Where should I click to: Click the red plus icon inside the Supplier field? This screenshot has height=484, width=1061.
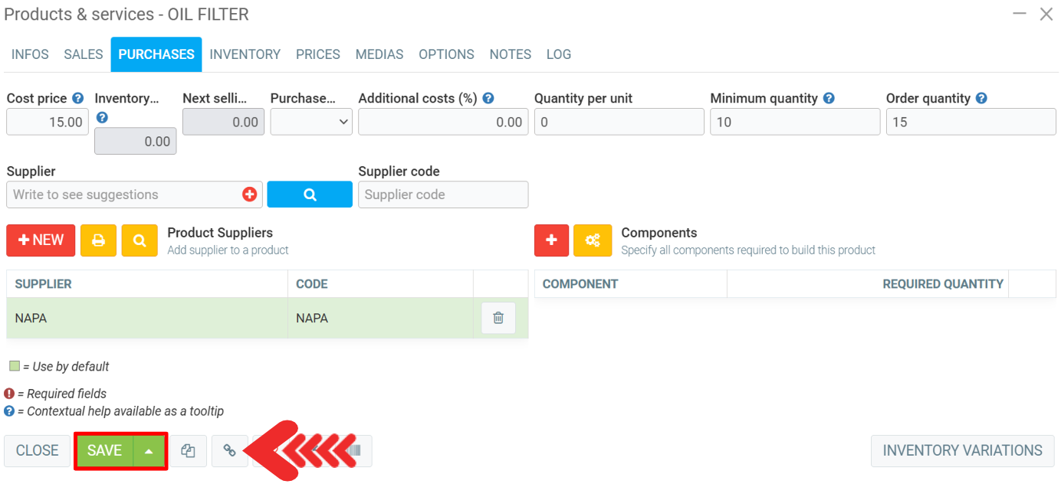[249, 195]
